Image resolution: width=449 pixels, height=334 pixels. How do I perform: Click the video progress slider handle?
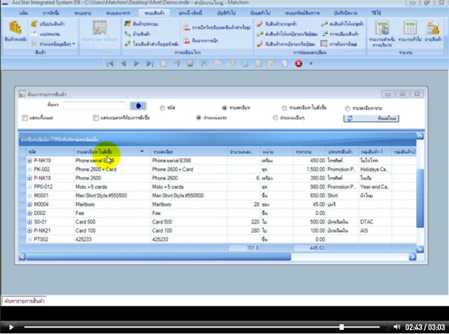(x=341, y=327)
